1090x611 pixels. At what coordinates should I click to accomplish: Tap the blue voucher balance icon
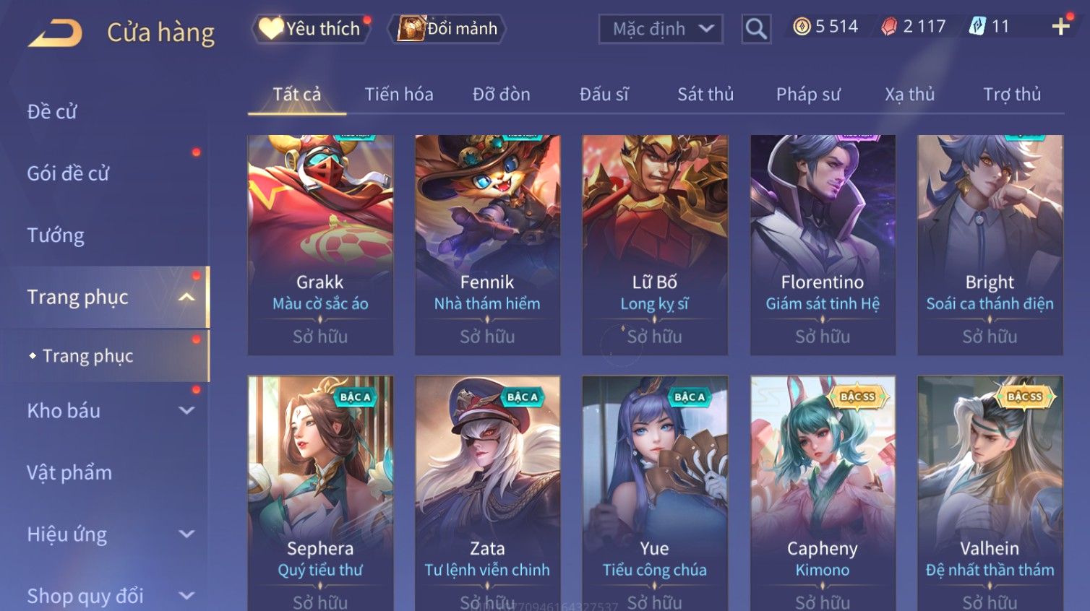click(977, 27)
